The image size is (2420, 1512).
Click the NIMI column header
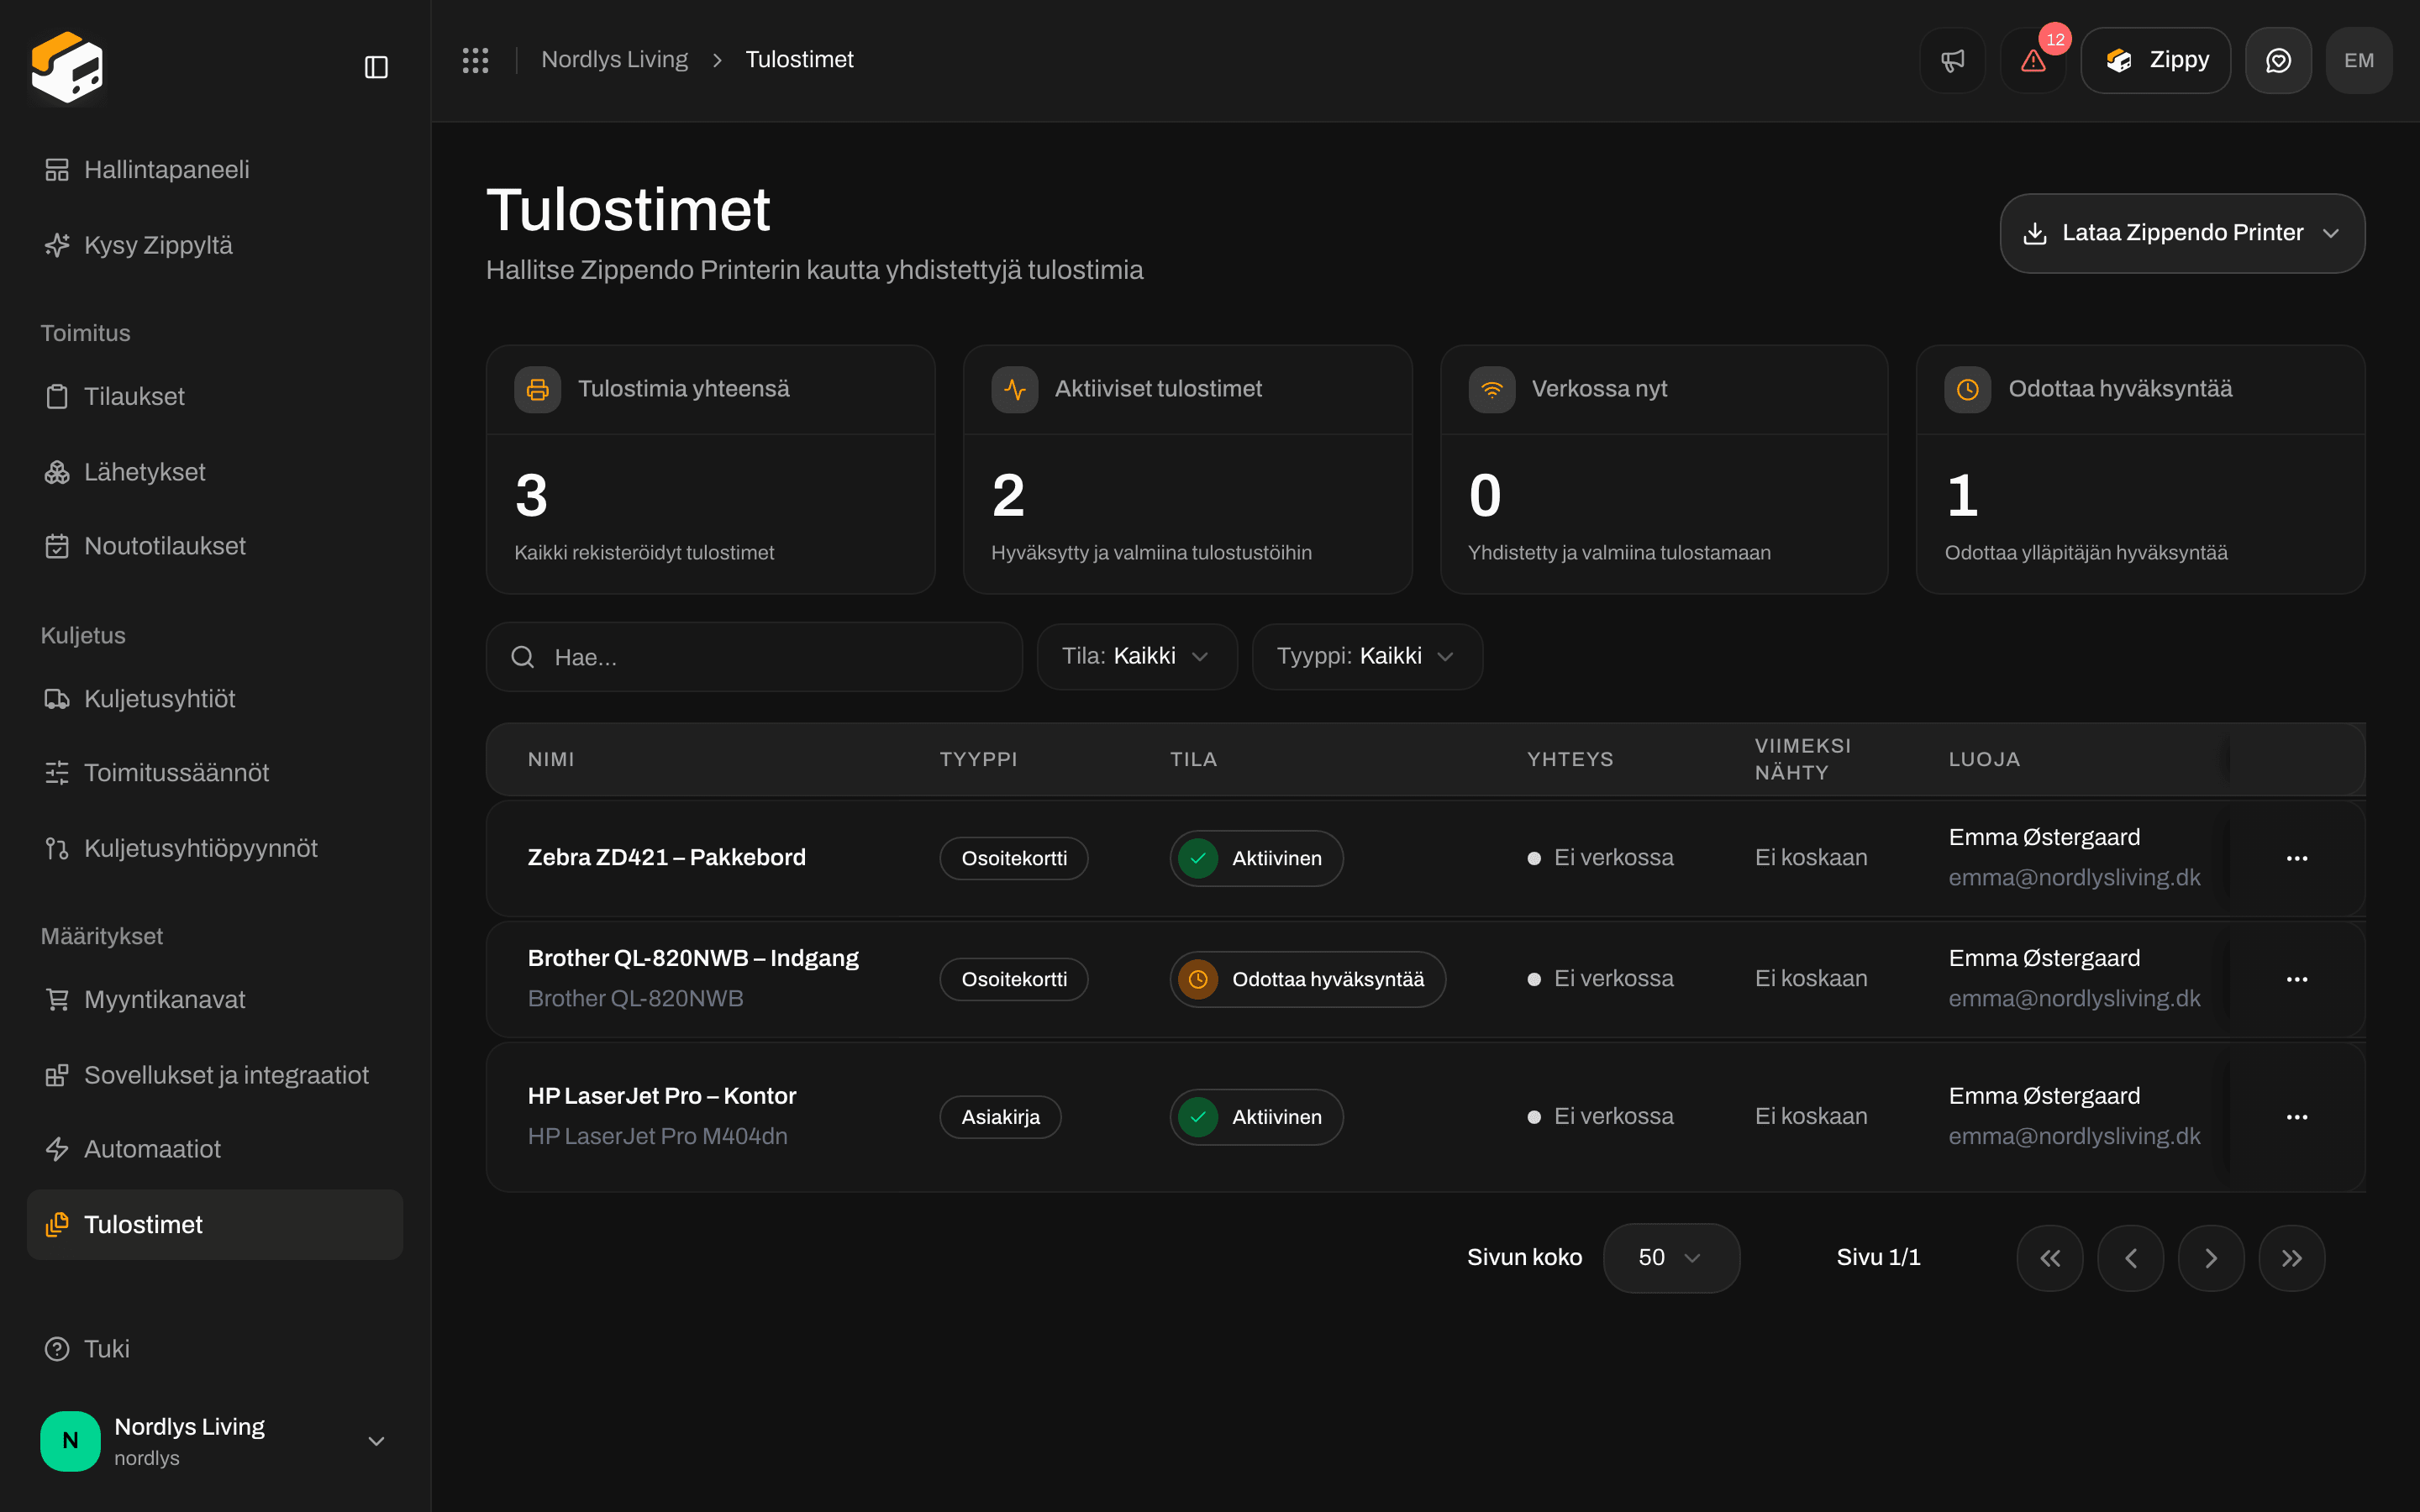pos(551,759)
